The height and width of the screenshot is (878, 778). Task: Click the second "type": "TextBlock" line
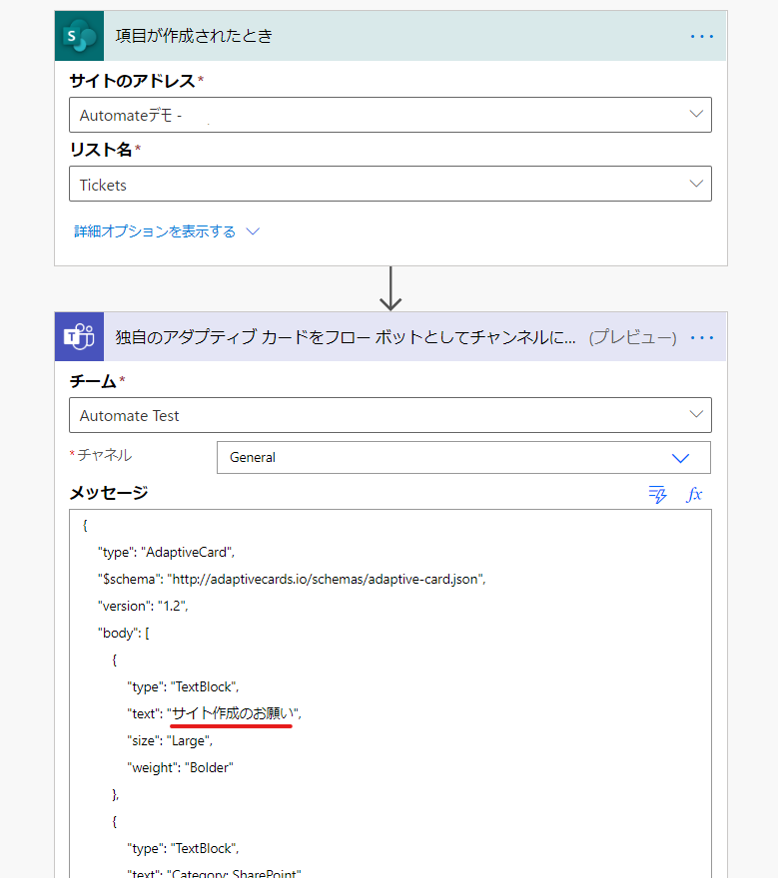[183, 848]
